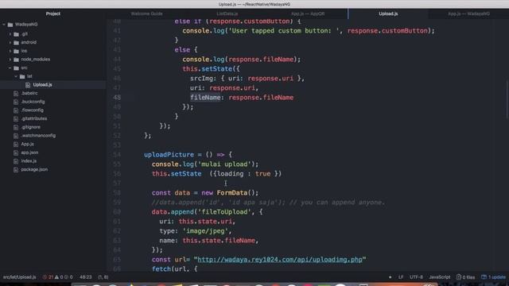Select the active Upload.js tab
This screenshot has width=509, height=286.
pyautogui.click(x=388, y=14)
